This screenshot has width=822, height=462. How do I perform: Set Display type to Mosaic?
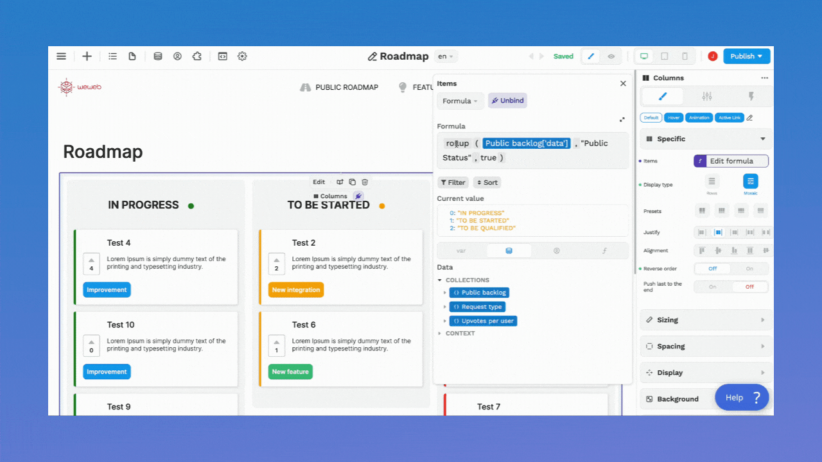click(750, 182)
